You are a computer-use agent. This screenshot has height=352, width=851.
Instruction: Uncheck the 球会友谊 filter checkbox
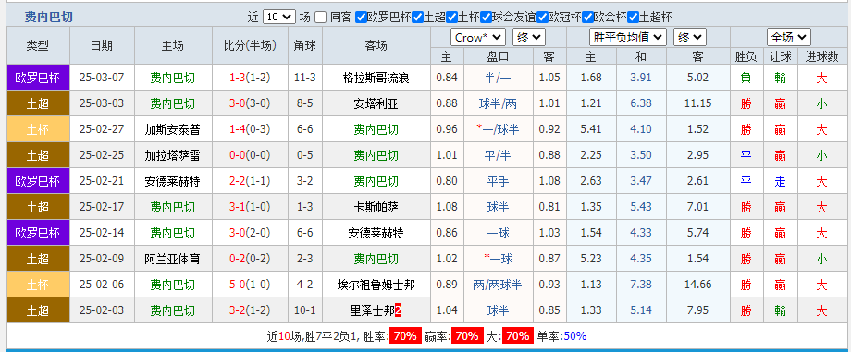(486, 18)
